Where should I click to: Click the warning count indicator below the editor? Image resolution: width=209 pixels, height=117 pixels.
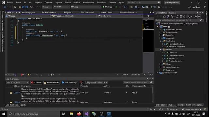[29, 75]
